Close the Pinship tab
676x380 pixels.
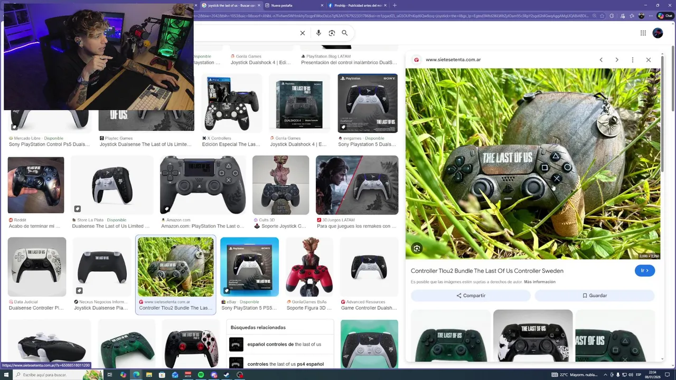click(x=386, y=5)
